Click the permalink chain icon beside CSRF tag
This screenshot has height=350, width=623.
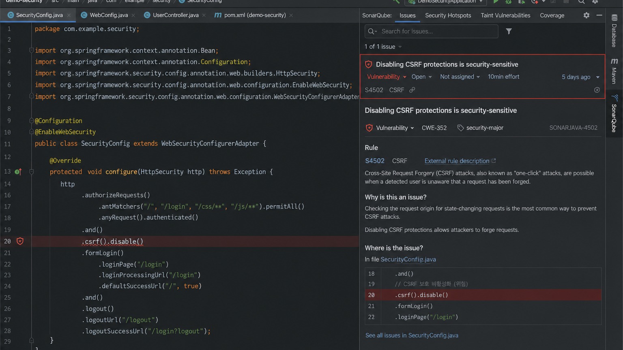click(412, 90)
